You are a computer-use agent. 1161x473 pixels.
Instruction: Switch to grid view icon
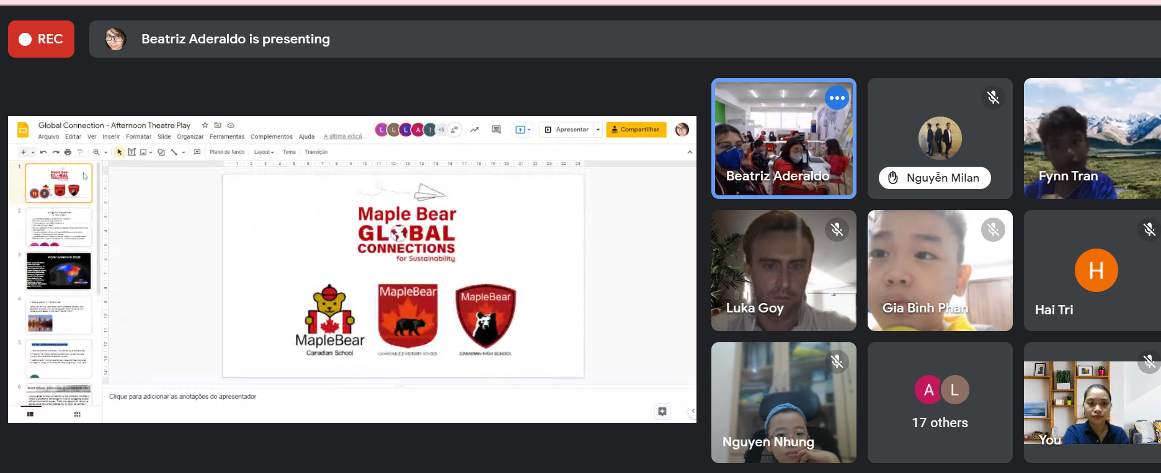(77, 414)
